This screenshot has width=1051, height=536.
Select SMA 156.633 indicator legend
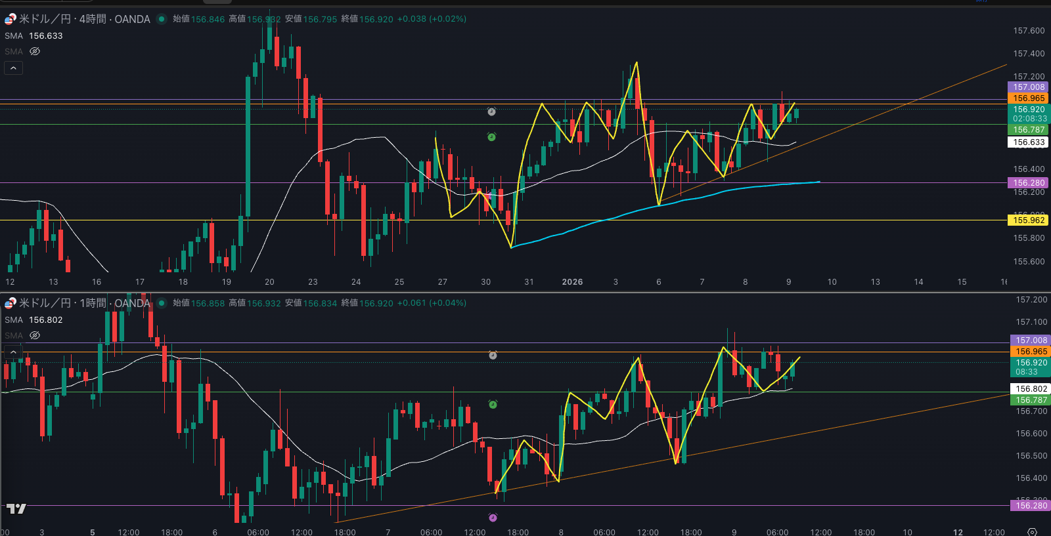(34, 36)
